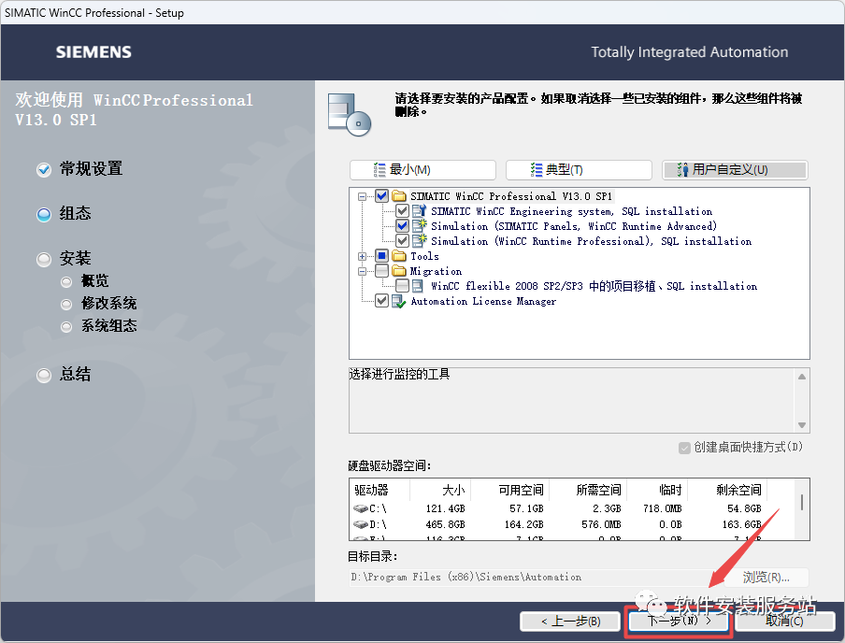The height and width of the screenshot is (643, 845).
Task: Click the SIEMENS logo in header
Action: pos(93,52)
